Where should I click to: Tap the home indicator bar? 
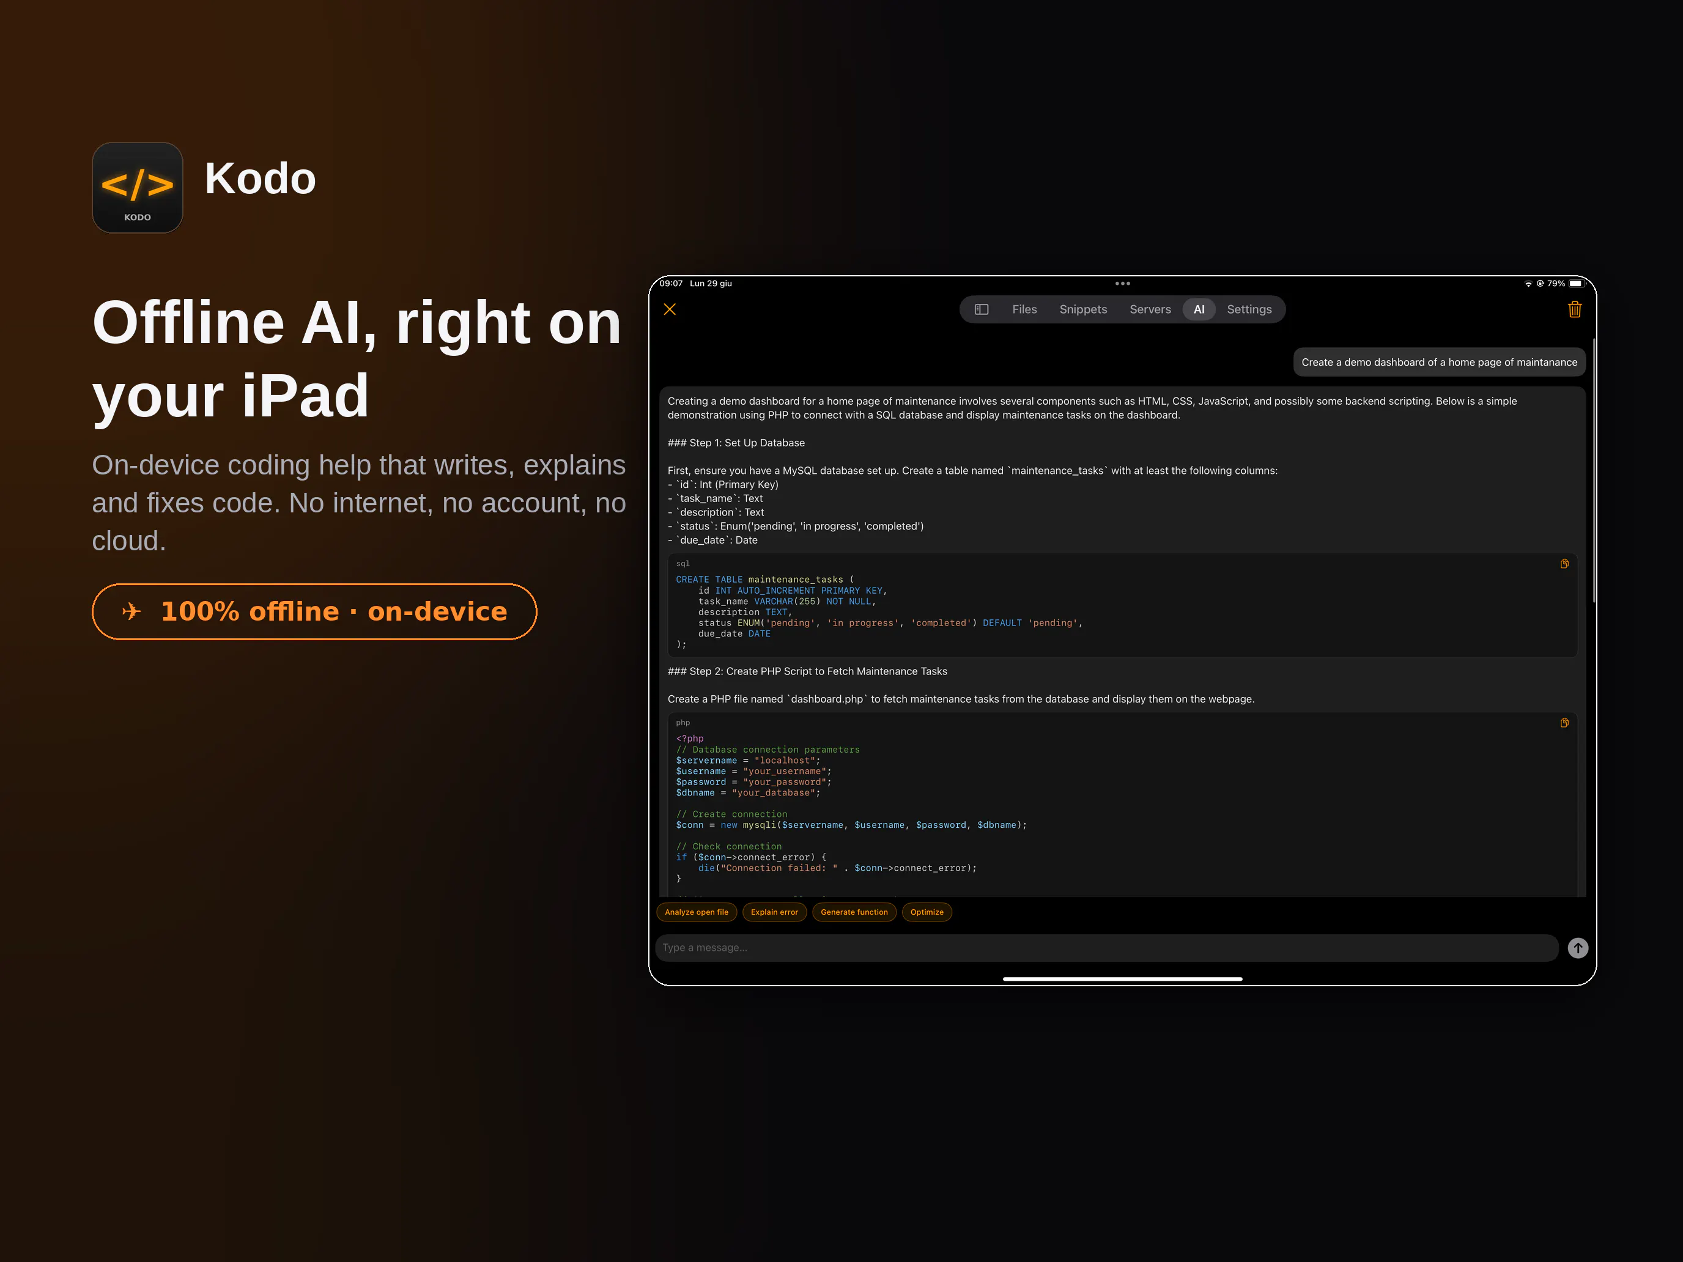tap(1122, 979)
